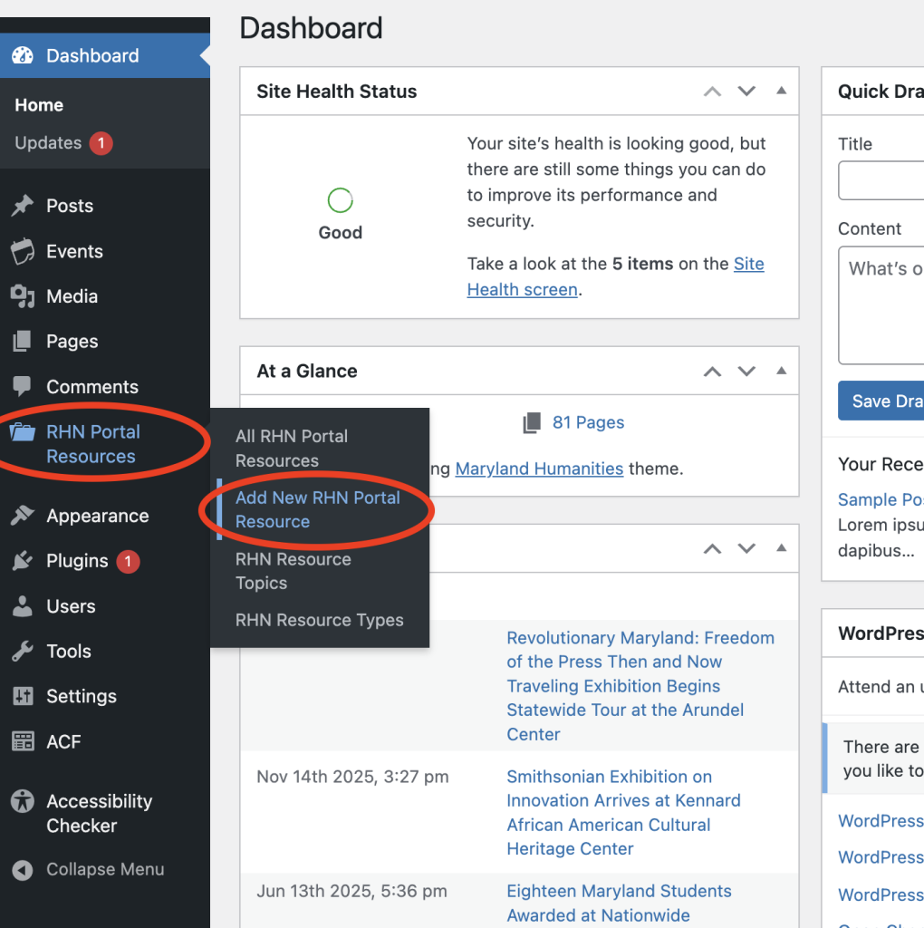Click the RHN Portal Resources folder icon
The width and height of the screenshot is (924, 928).
pyautogui.click(x=23, y=432)
